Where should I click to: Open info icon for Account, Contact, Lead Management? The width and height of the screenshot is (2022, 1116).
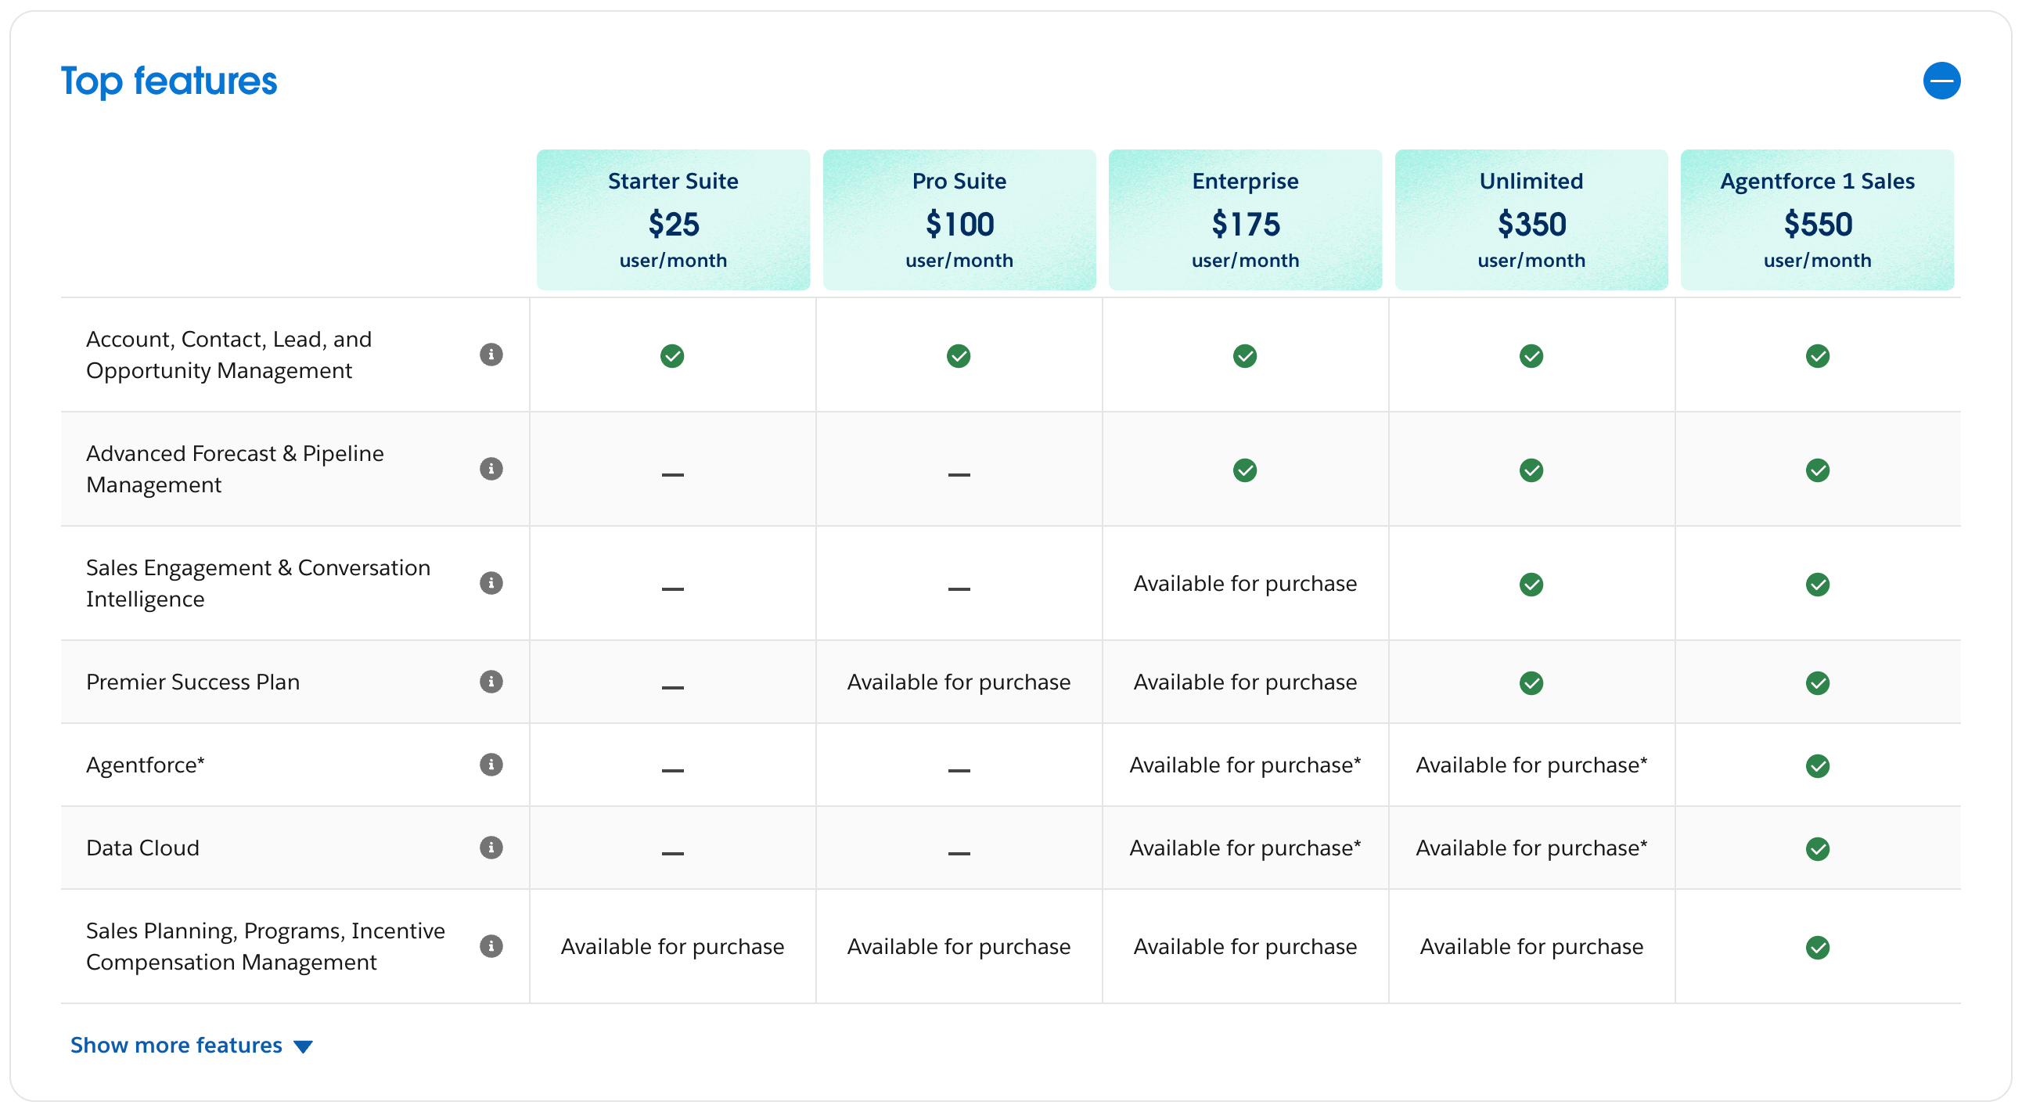491,355
